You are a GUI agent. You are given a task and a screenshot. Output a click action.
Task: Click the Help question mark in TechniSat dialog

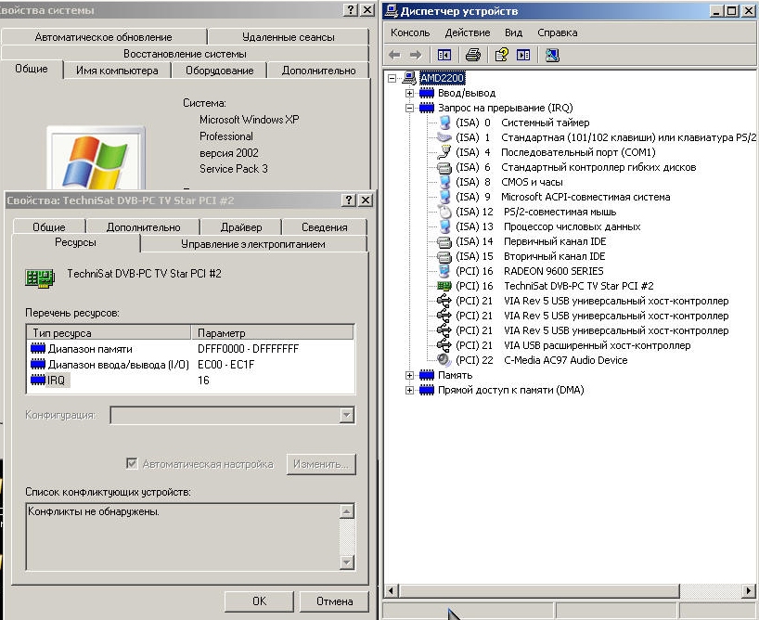point(349,200)
